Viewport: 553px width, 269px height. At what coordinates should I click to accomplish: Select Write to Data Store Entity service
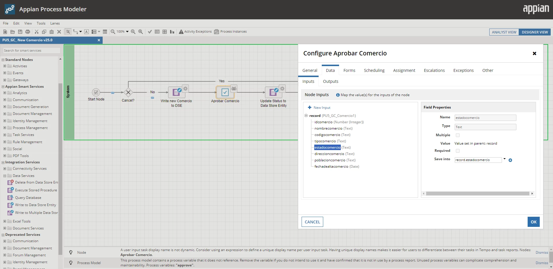(32, 205)
